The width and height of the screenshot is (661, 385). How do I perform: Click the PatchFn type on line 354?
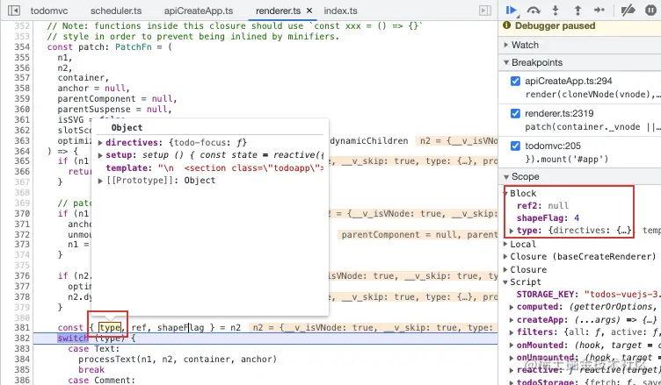(134, 46)
